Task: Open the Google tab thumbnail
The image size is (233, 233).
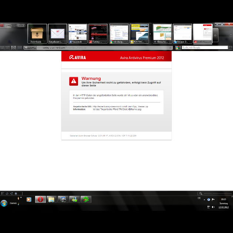Action: (x=182, y=34)
